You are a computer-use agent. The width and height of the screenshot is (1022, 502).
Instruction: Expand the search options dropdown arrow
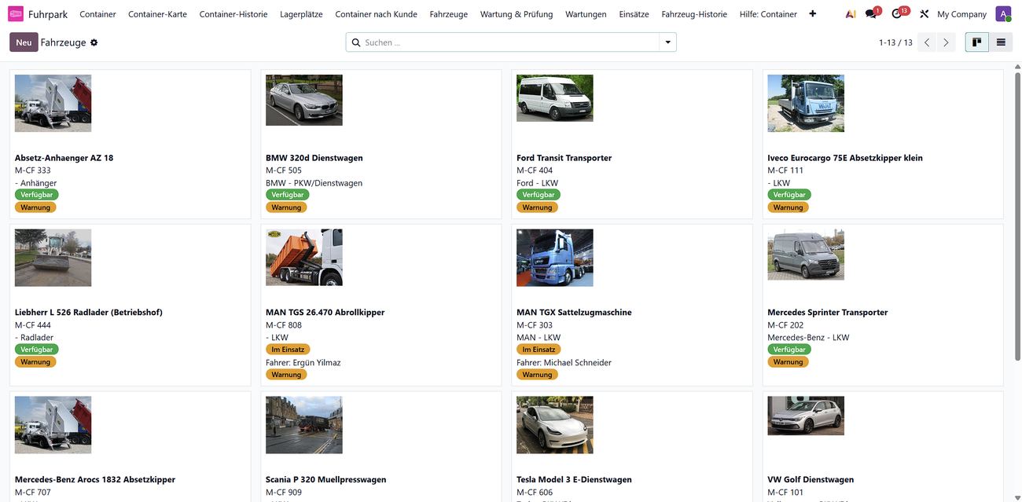tap(668, 42)
